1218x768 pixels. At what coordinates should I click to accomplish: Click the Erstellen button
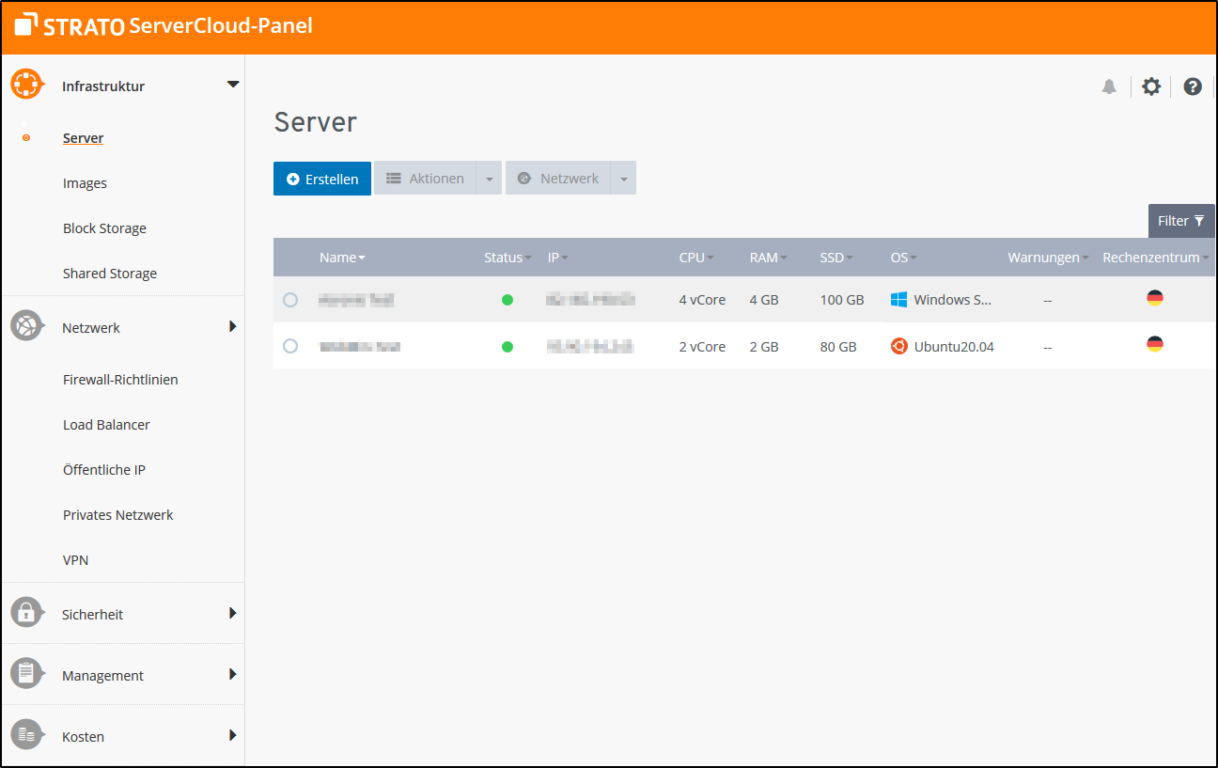coord(322,179)
